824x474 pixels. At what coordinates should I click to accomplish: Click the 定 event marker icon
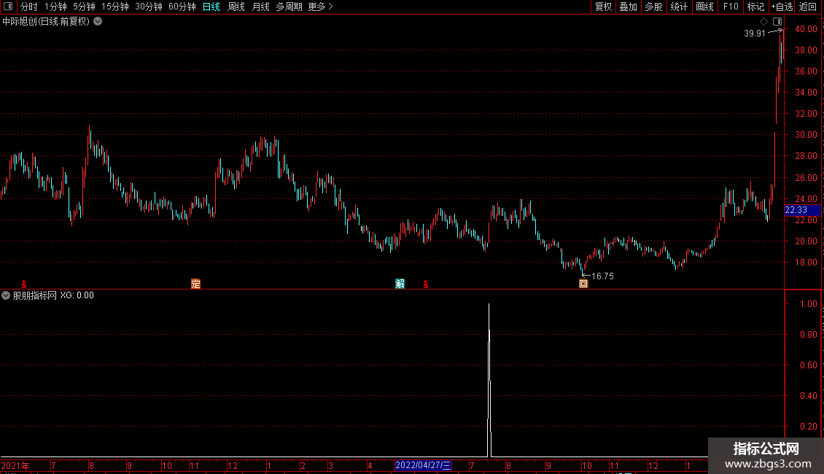pos(195,284)
